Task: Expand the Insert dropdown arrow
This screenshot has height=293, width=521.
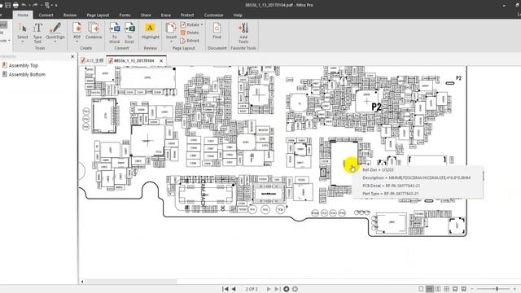Action: 171,42
